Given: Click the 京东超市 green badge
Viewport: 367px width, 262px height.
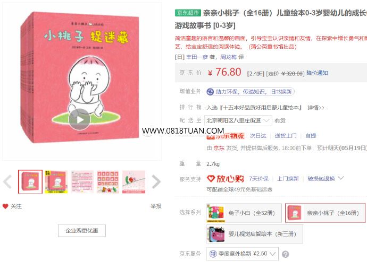Looking at the screenshot, I should [188, 13].
